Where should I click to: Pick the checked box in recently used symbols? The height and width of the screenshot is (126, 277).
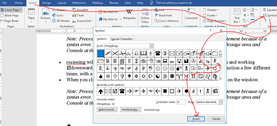click(115, 91)
